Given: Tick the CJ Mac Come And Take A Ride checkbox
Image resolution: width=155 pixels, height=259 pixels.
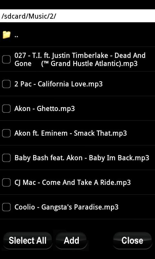Looking at the screenshot, I should tap(6, 183).
